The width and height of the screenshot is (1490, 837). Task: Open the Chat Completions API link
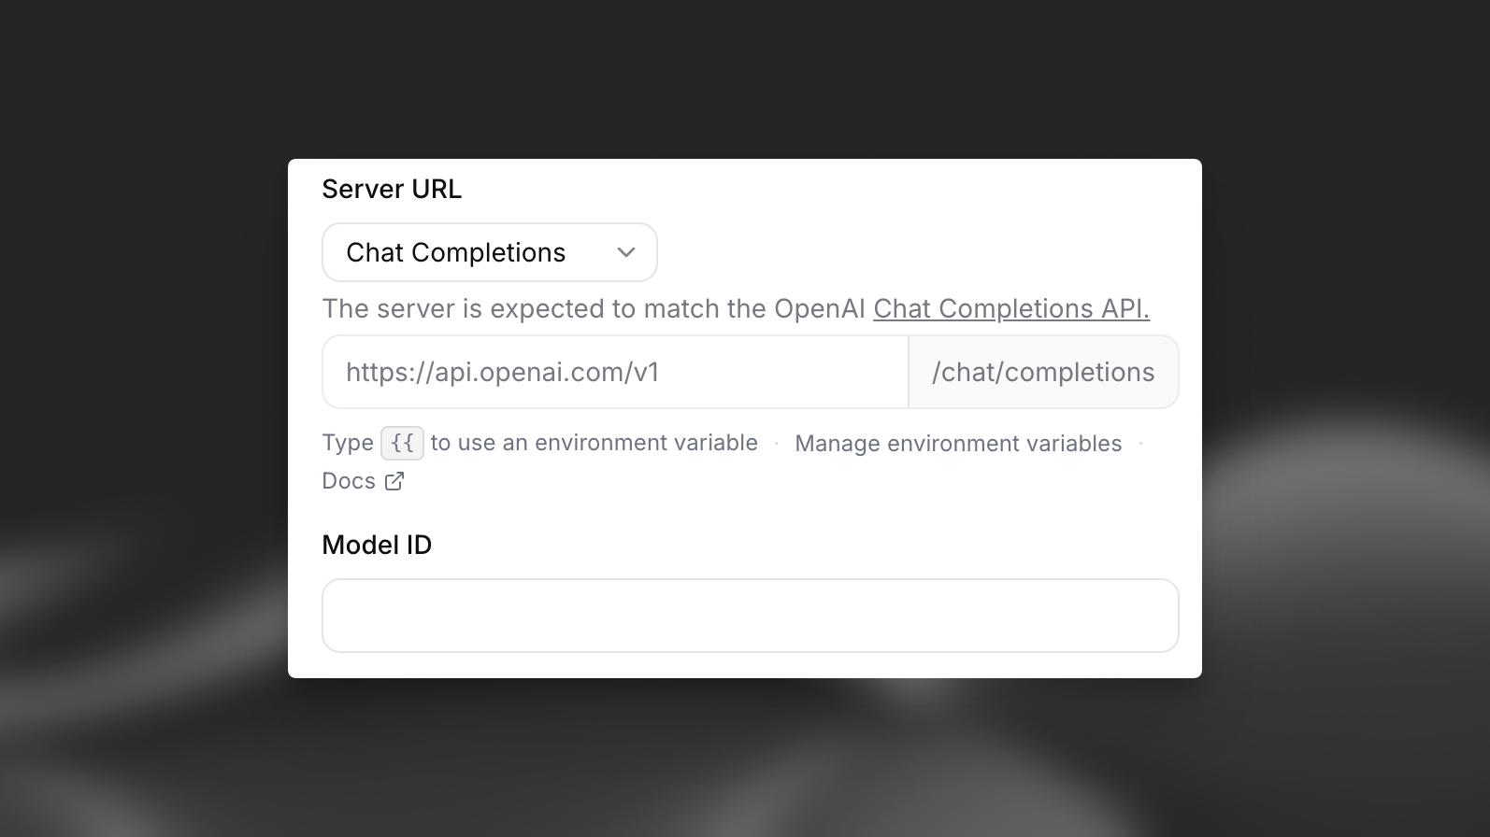tap(1010, 309)
